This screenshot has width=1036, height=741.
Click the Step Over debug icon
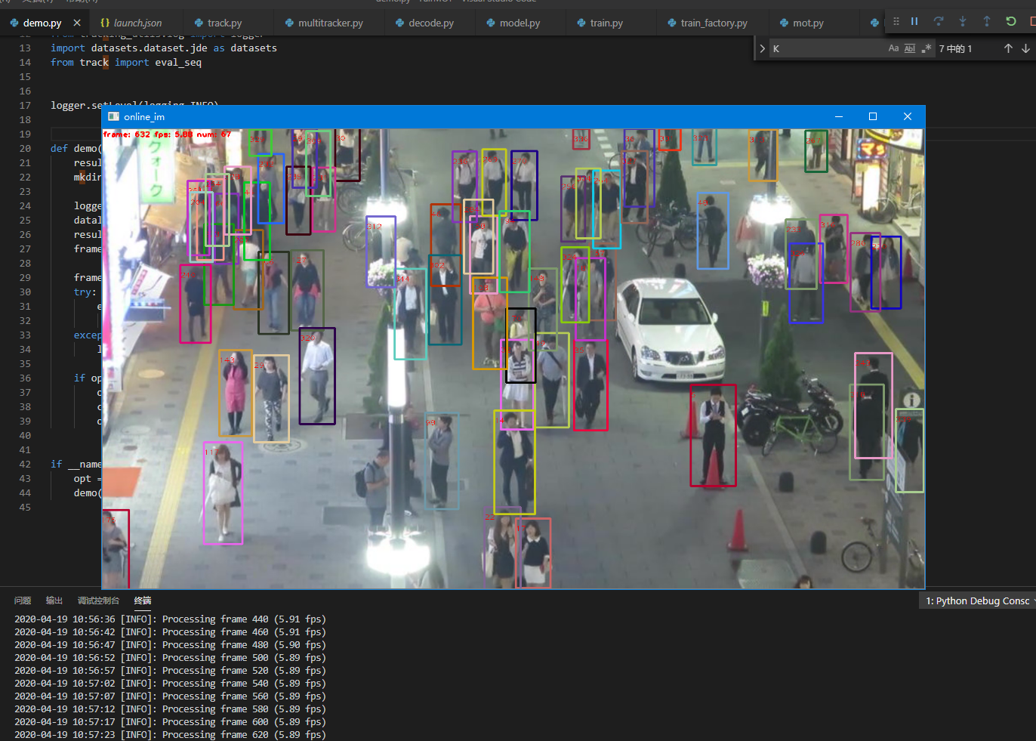[938, 21]
